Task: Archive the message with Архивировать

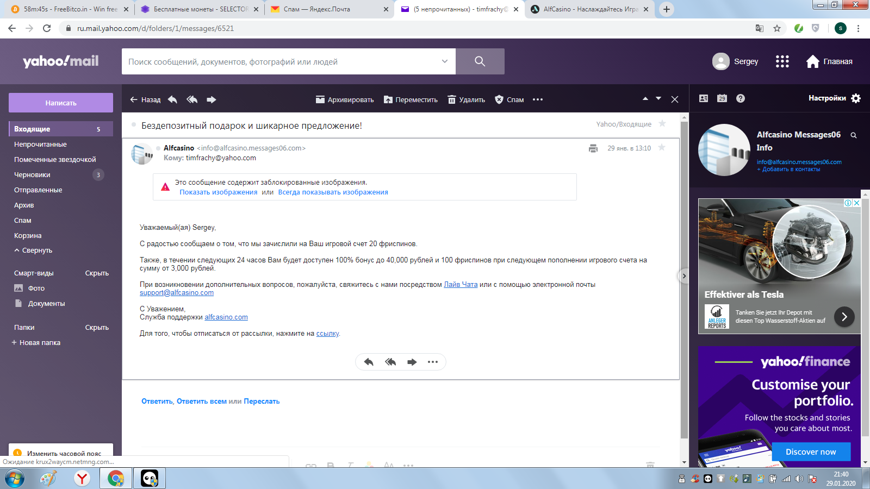Action: pyautogui.click(x=345, y=99)
